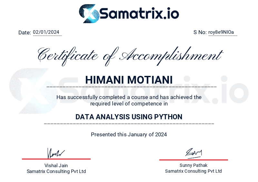Select the serial number roy8e9NIOa
Viewport: 258px width, 182px height.
click(221, 32)
